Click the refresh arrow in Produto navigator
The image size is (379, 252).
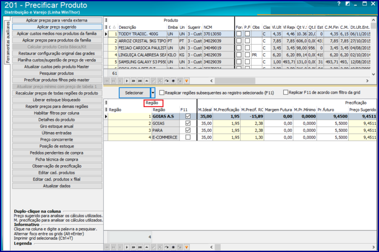pos(166,81)
